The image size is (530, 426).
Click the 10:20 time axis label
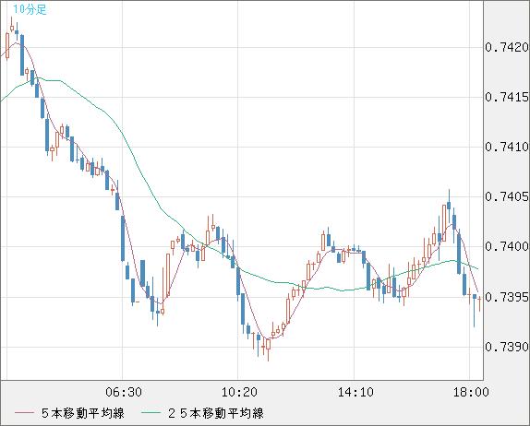click(239, 392)
